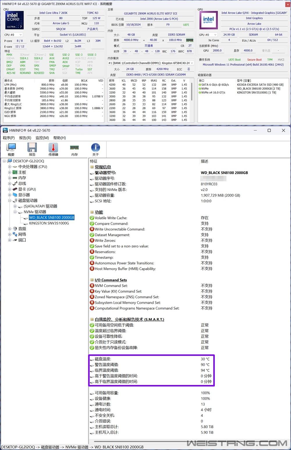291x450 pixels.
Task: Click the red X beside Host Memory Buffer Capability
Action: tap(92, 269)
